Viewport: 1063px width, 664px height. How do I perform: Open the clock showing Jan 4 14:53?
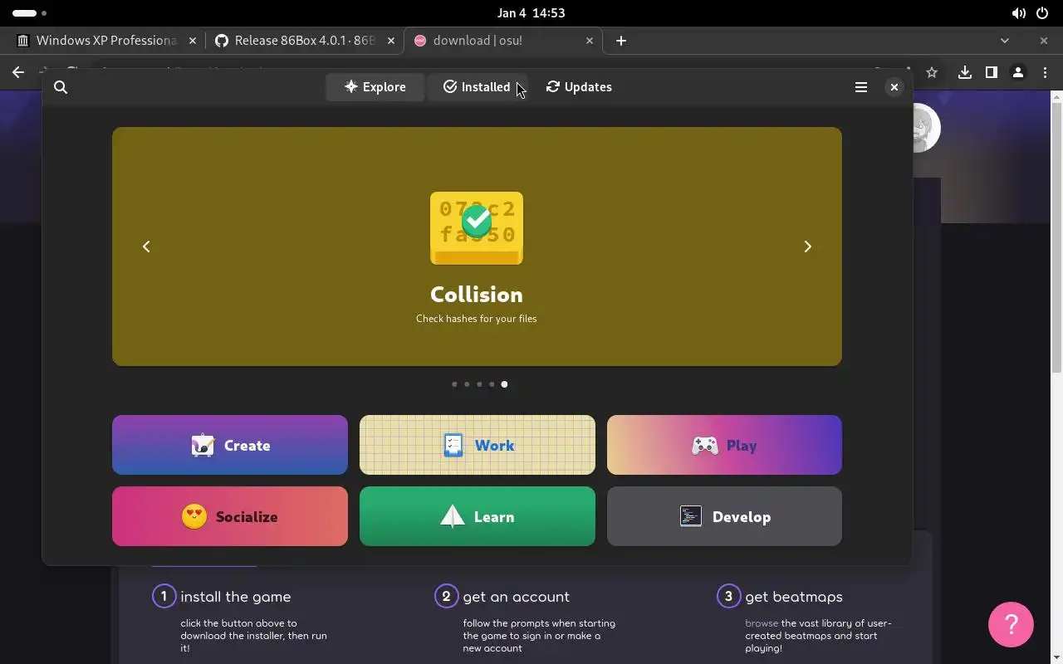click(x=531, y=13)
